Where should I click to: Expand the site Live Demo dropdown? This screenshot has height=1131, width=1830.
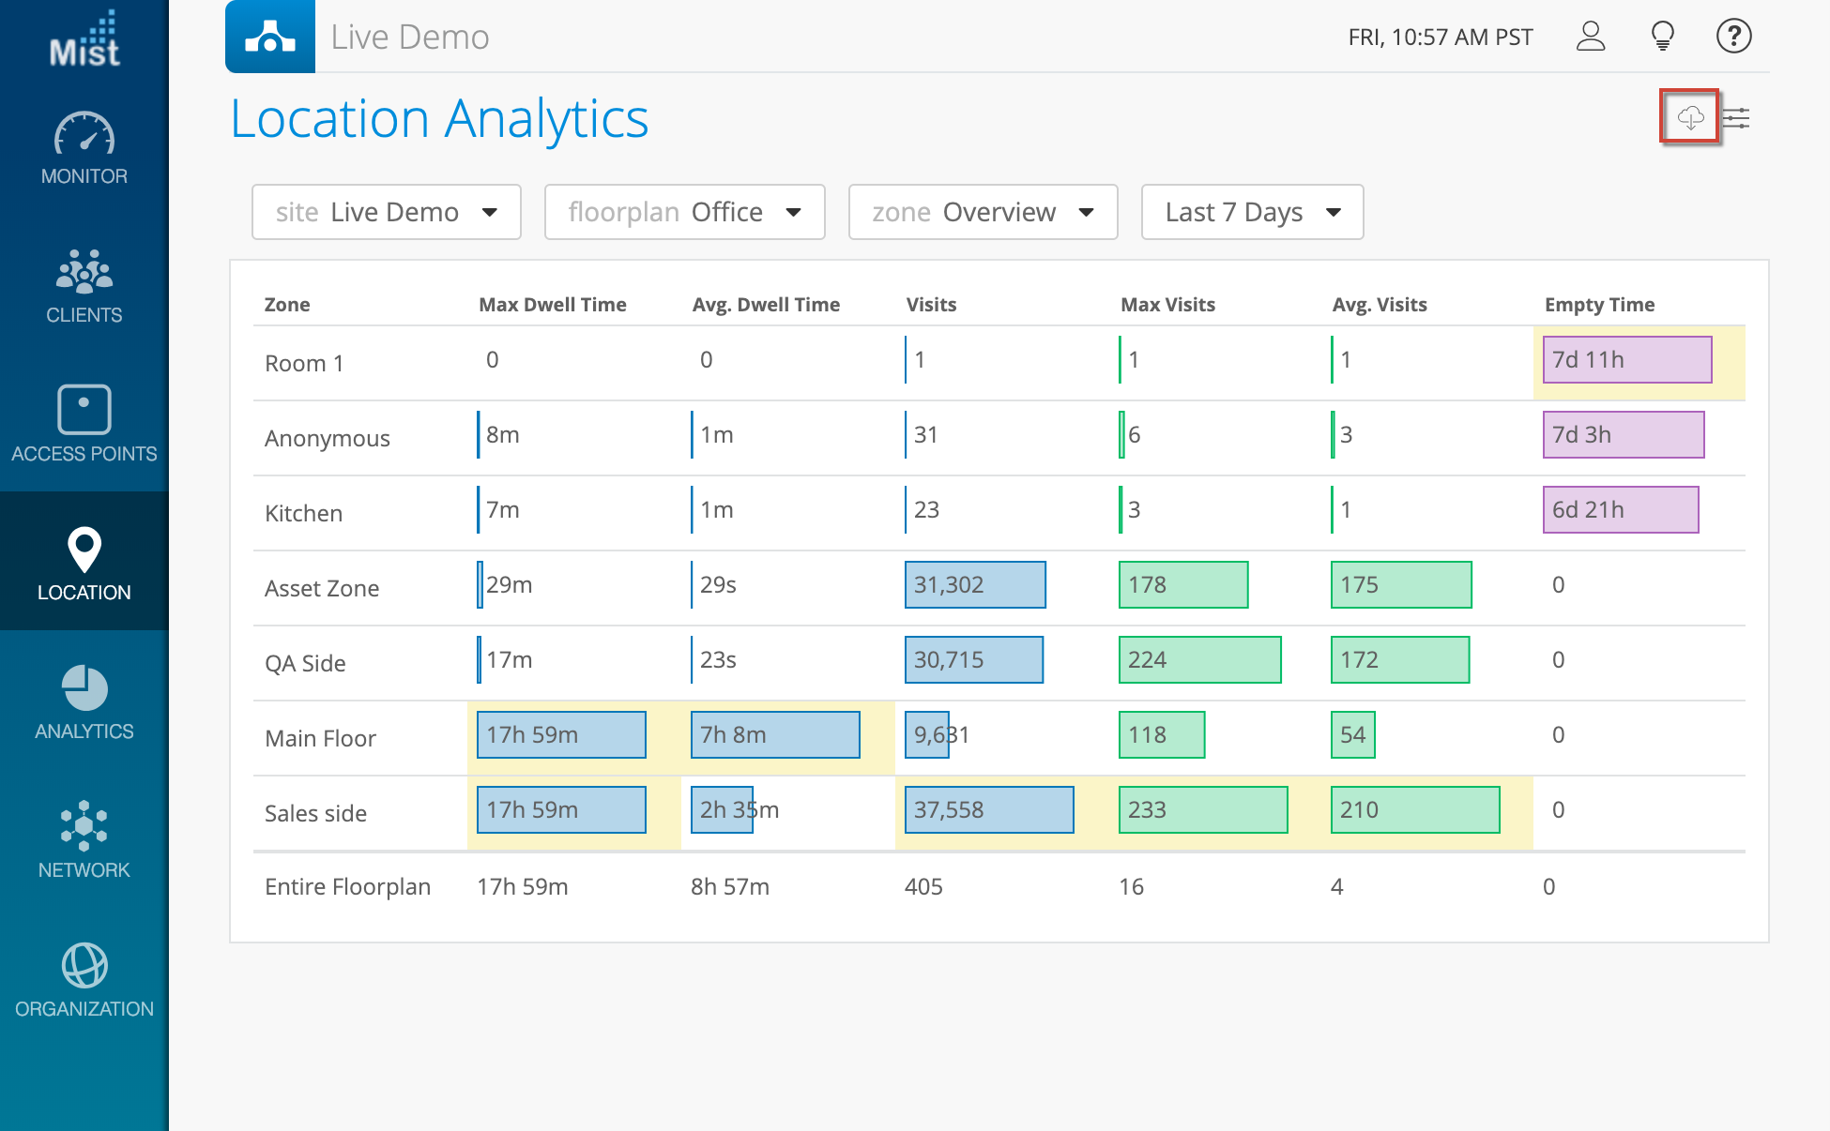387,212
